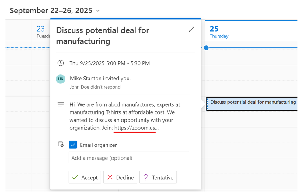Open the September 22–26 date range dropdown
The width and height of the screenshot is (304, 194).
point(98,11)
